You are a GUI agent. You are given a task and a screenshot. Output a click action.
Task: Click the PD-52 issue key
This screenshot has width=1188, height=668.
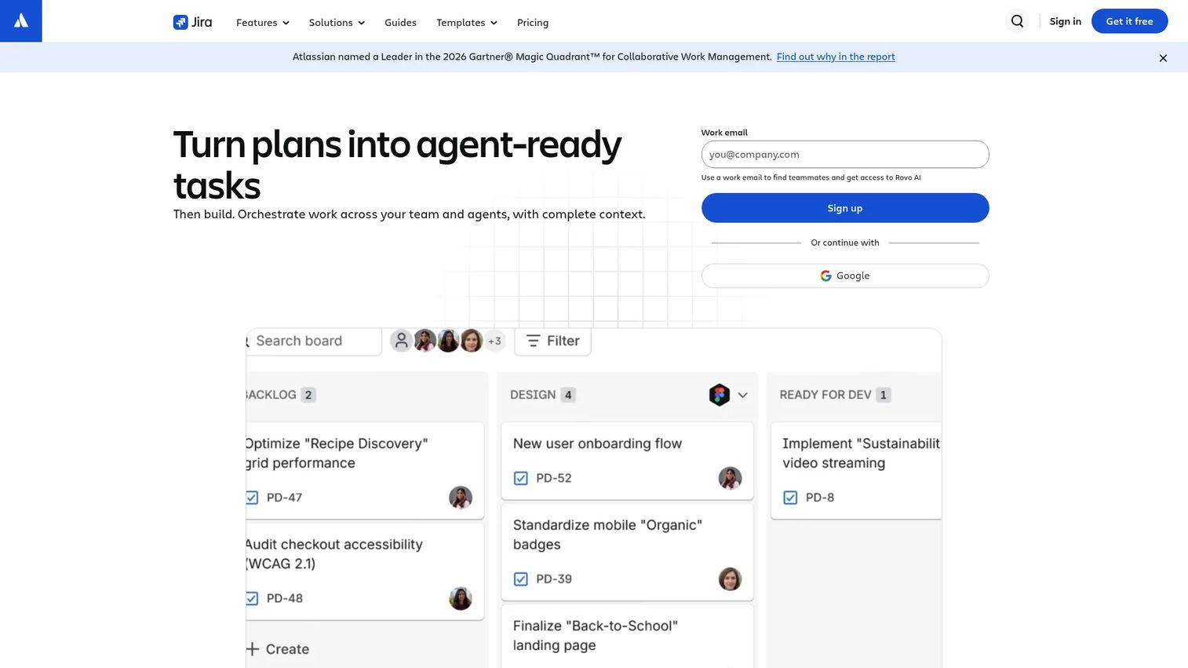pyautogui.click(x=554, y=478)
